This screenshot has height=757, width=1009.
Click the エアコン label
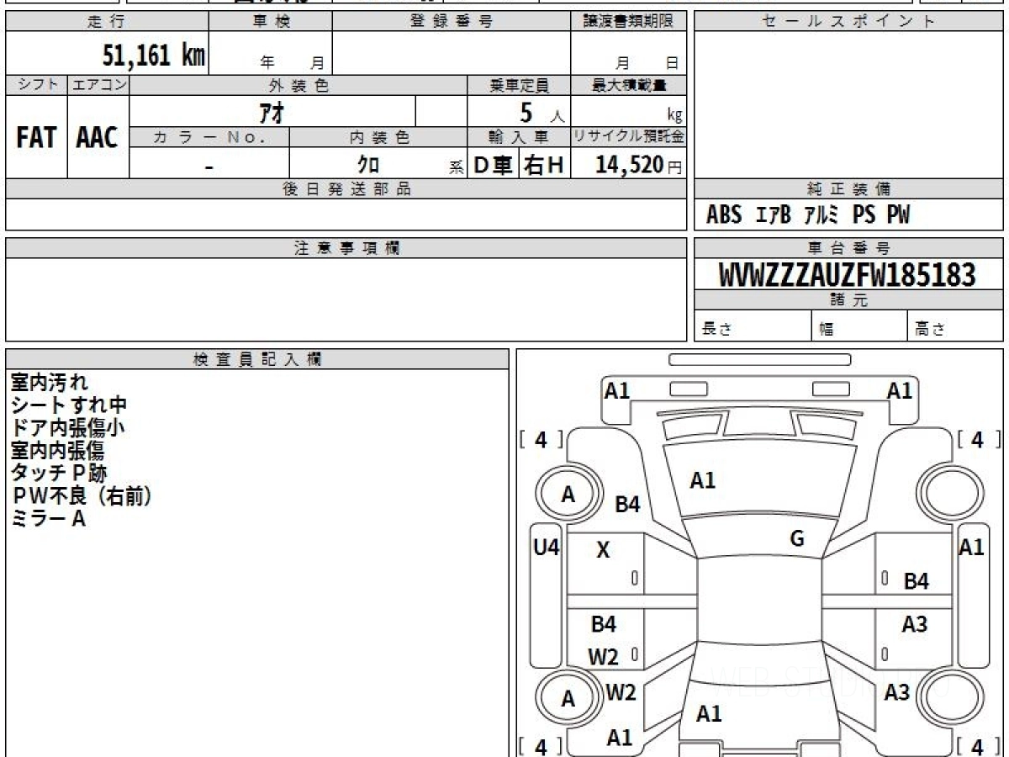tap(98, 85)
